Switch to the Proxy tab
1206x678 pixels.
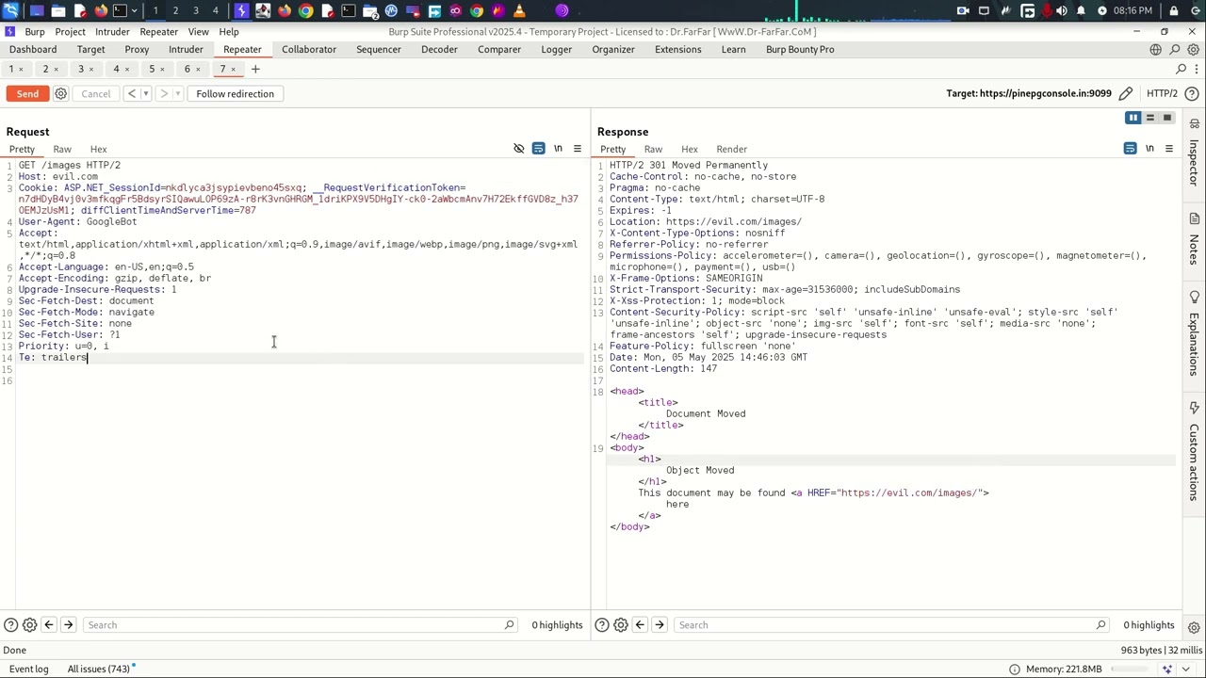(137, 50)
